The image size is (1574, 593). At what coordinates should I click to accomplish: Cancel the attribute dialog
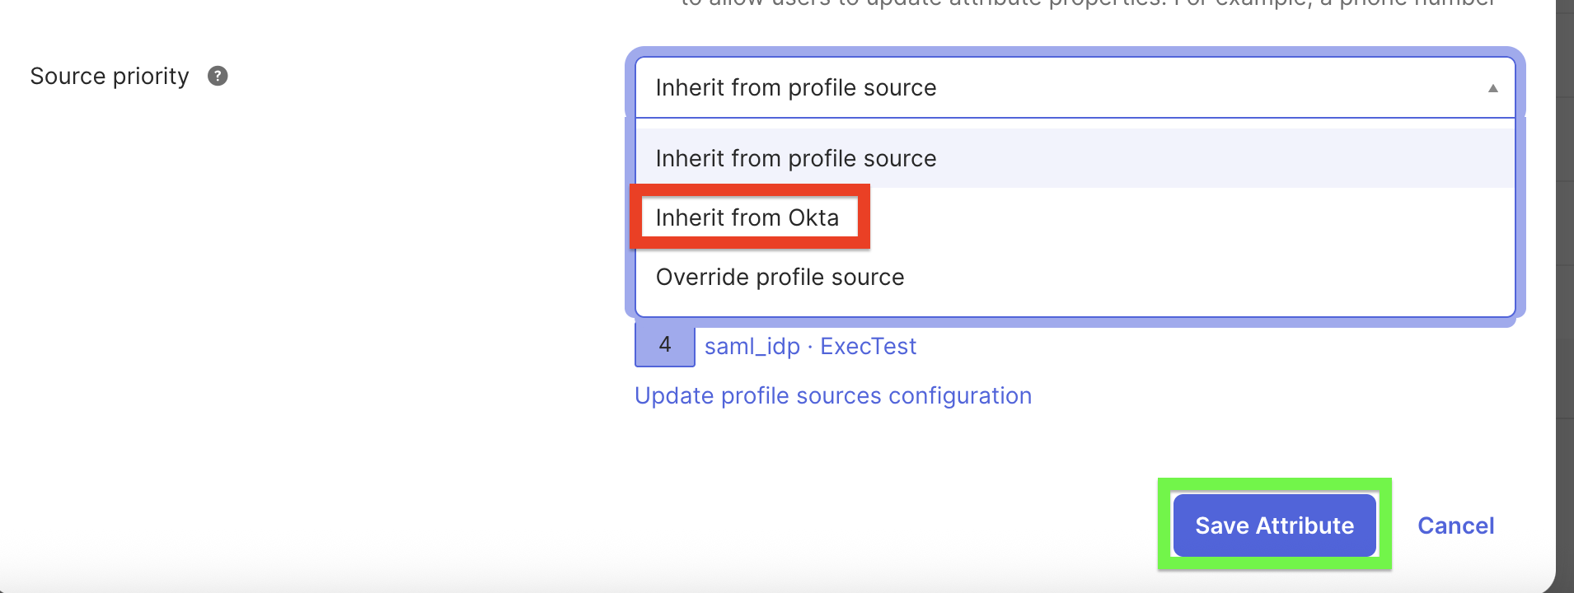[x=1455, y=525]
